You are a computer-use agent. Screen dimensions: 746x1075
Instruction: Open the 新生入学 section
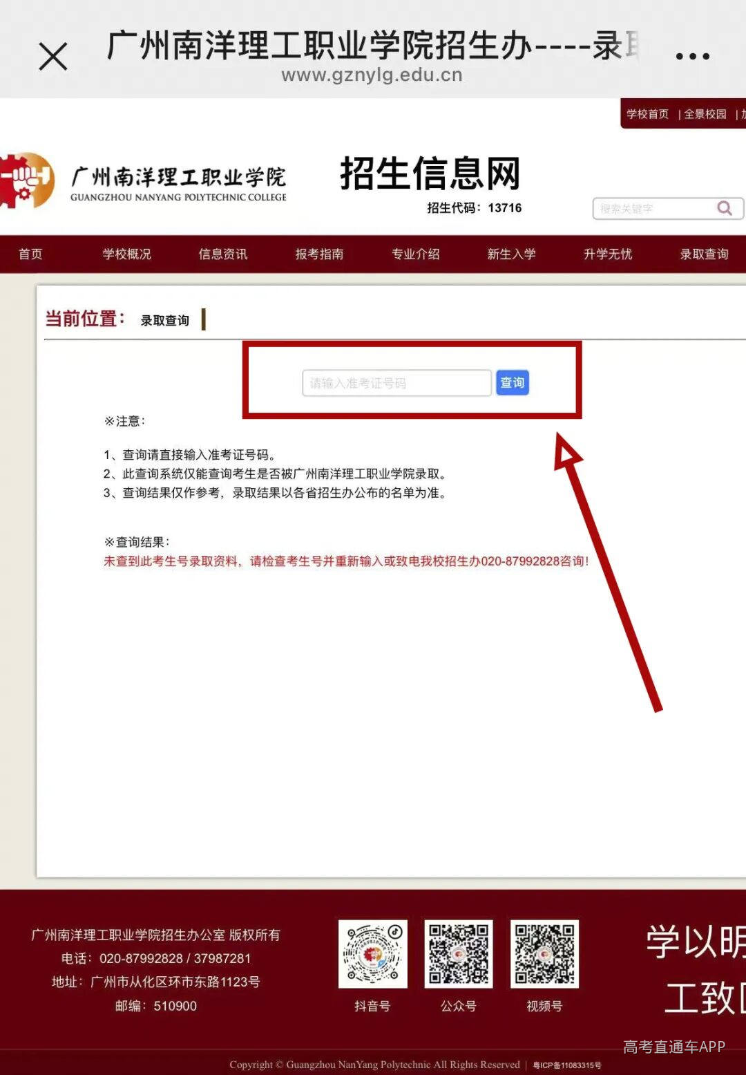coord(511,254)
